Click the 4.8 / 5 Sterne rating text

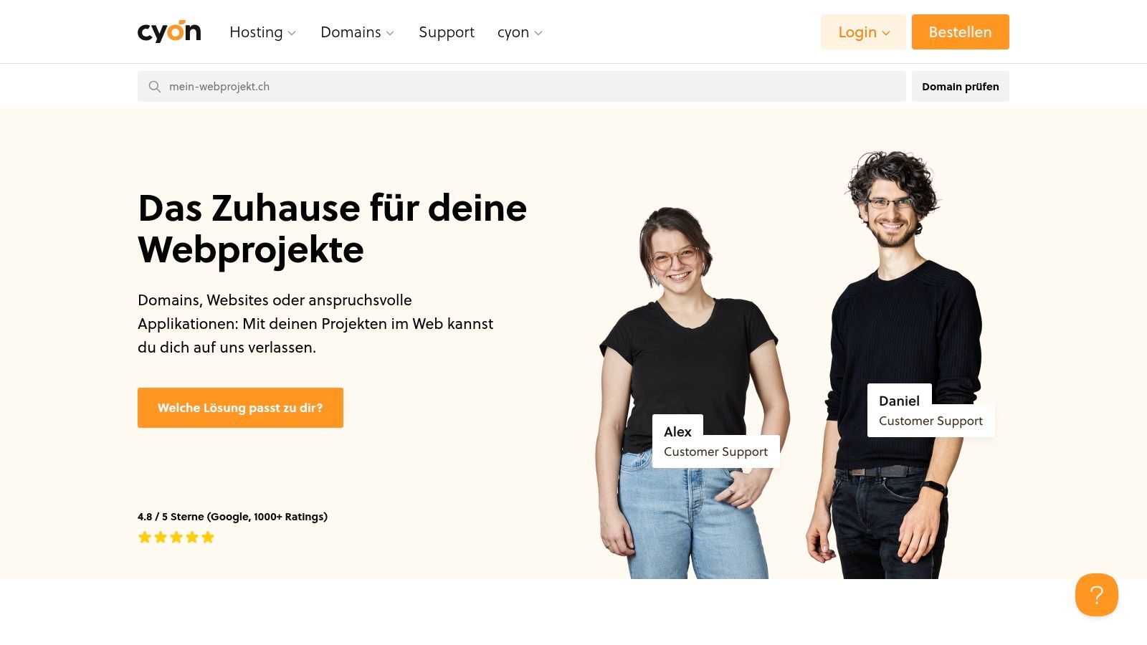[232, 517]
